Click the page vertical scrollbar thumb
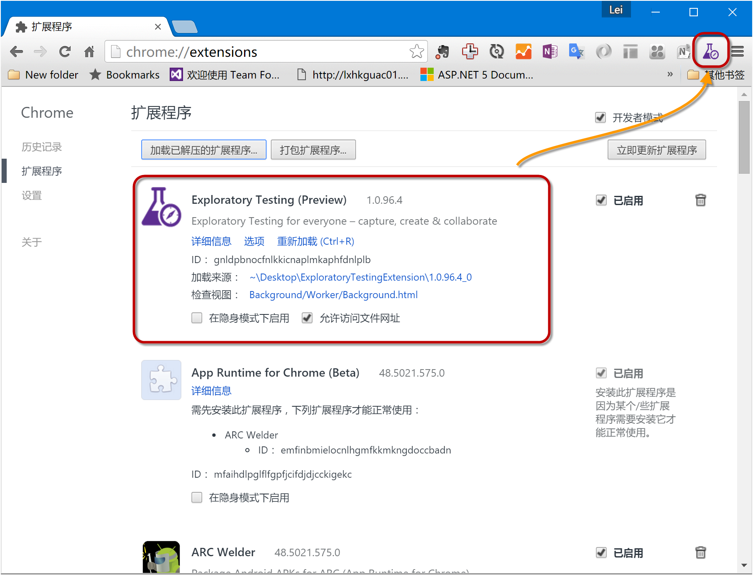753x575 pixels. 744,137
